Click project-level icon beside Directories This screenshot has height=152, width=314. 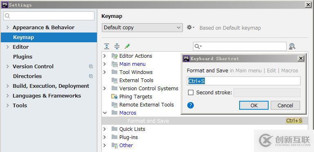91,76
